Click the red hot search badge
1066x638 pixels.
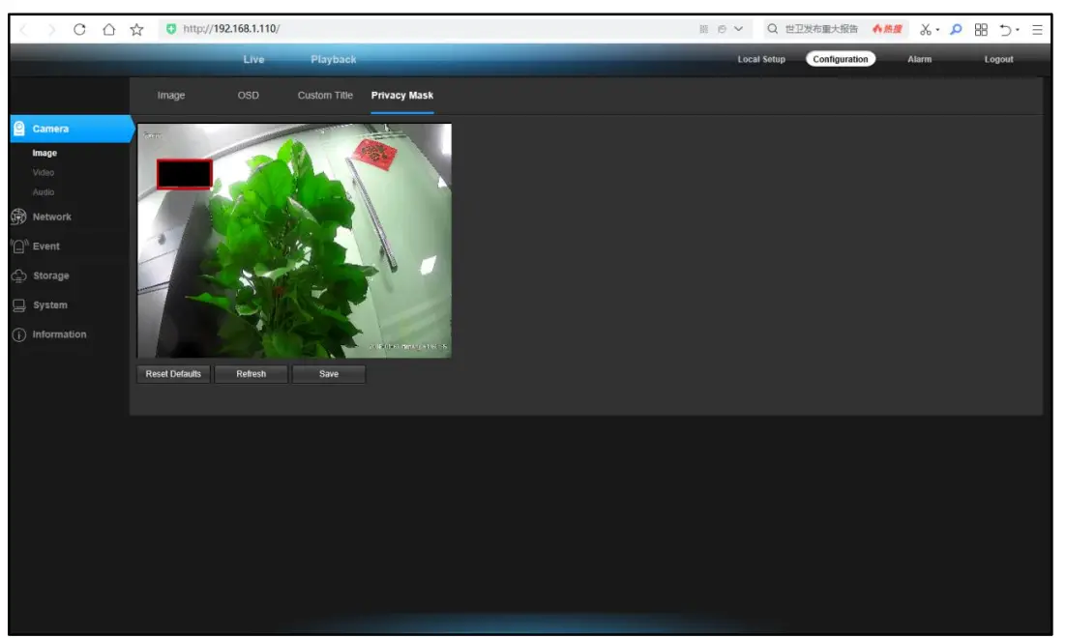[x=887, y=29]
